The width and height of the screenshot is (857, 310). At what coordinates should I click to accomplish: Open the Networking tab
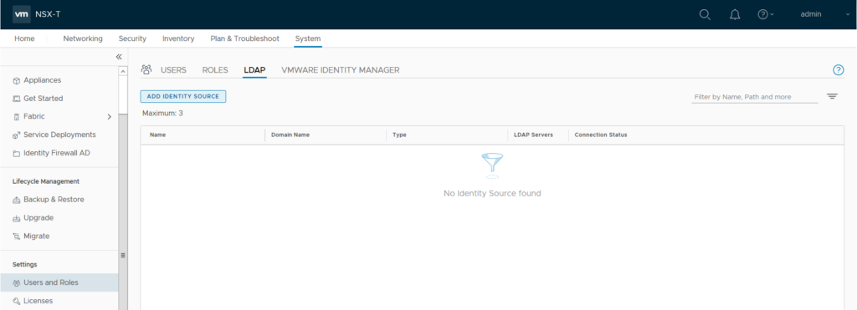83,38
